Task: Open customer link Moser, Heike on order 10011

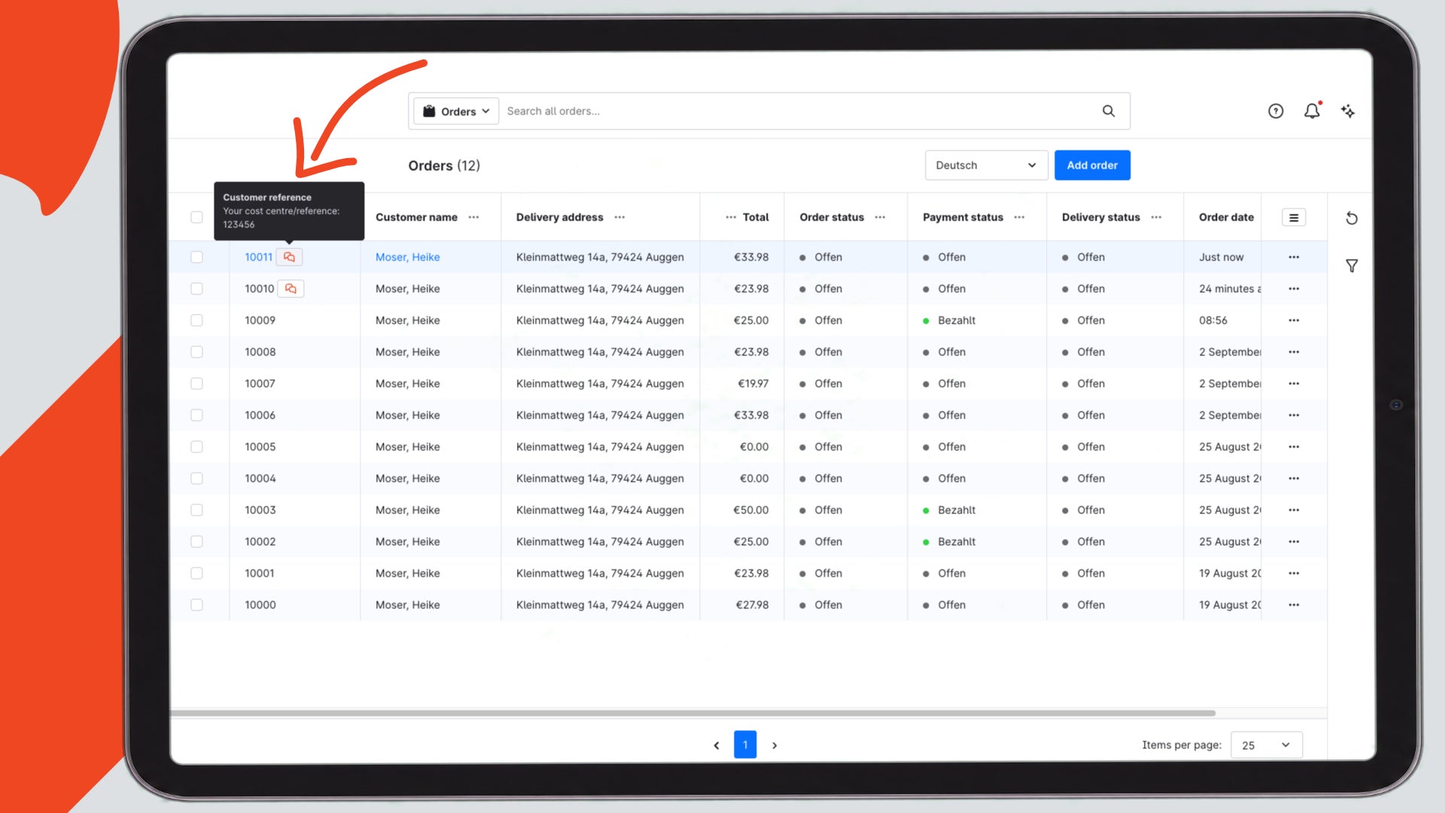Action: pyautogui.click(x=407, y=257)
